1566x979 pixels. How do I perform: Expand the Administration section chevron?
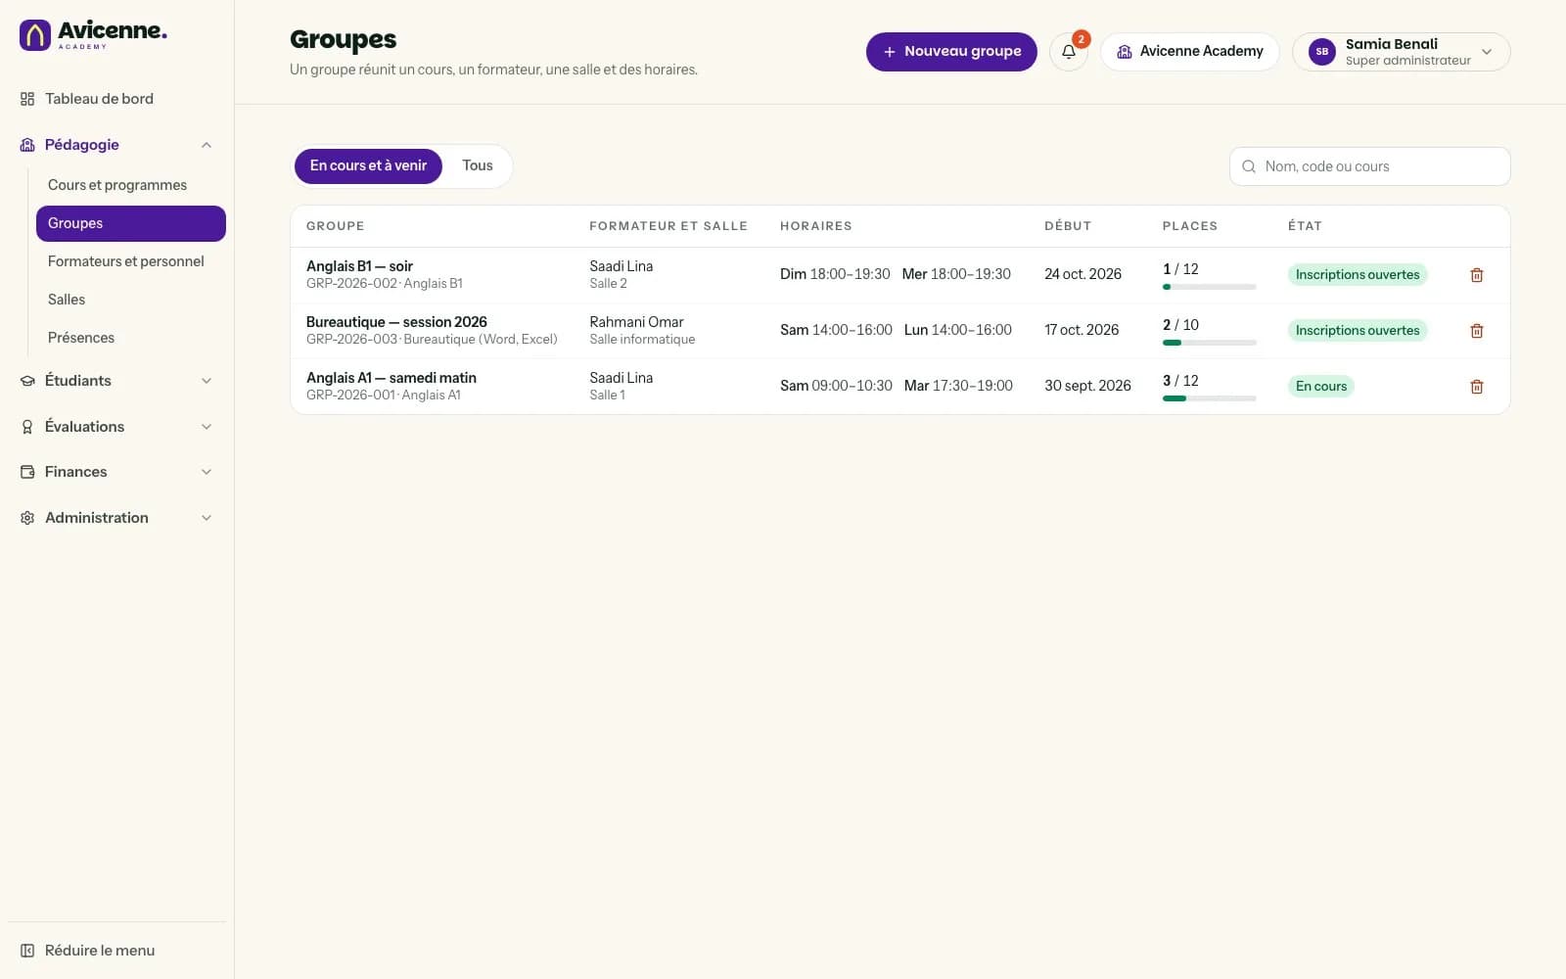[x=207, y=518]
